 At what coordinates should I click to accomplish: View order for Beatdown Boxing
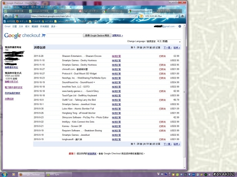click(116, 131)
